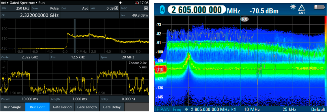Click the battery icon in right panel

click(319, 7)
